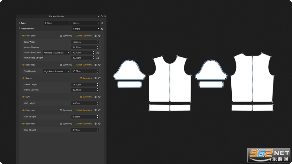Click measure icon beside Hem/Sweep Straight value
The image size is (292, 164).
click(x=98, y=58)
